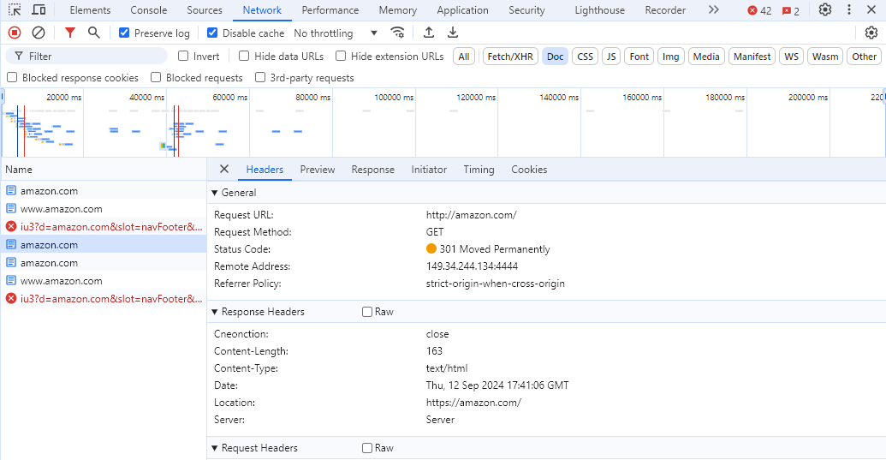886x460 pixels.
Task: Switch to the Elements tab
Action: 91,10
